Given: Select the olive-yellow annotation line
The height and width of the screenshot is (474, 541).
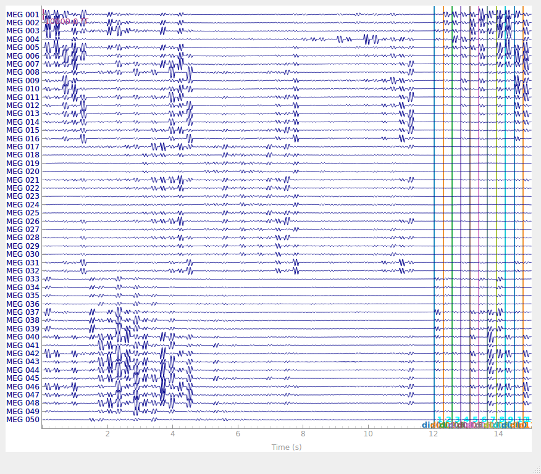Looking at the screenshot, I should point(497,217).
